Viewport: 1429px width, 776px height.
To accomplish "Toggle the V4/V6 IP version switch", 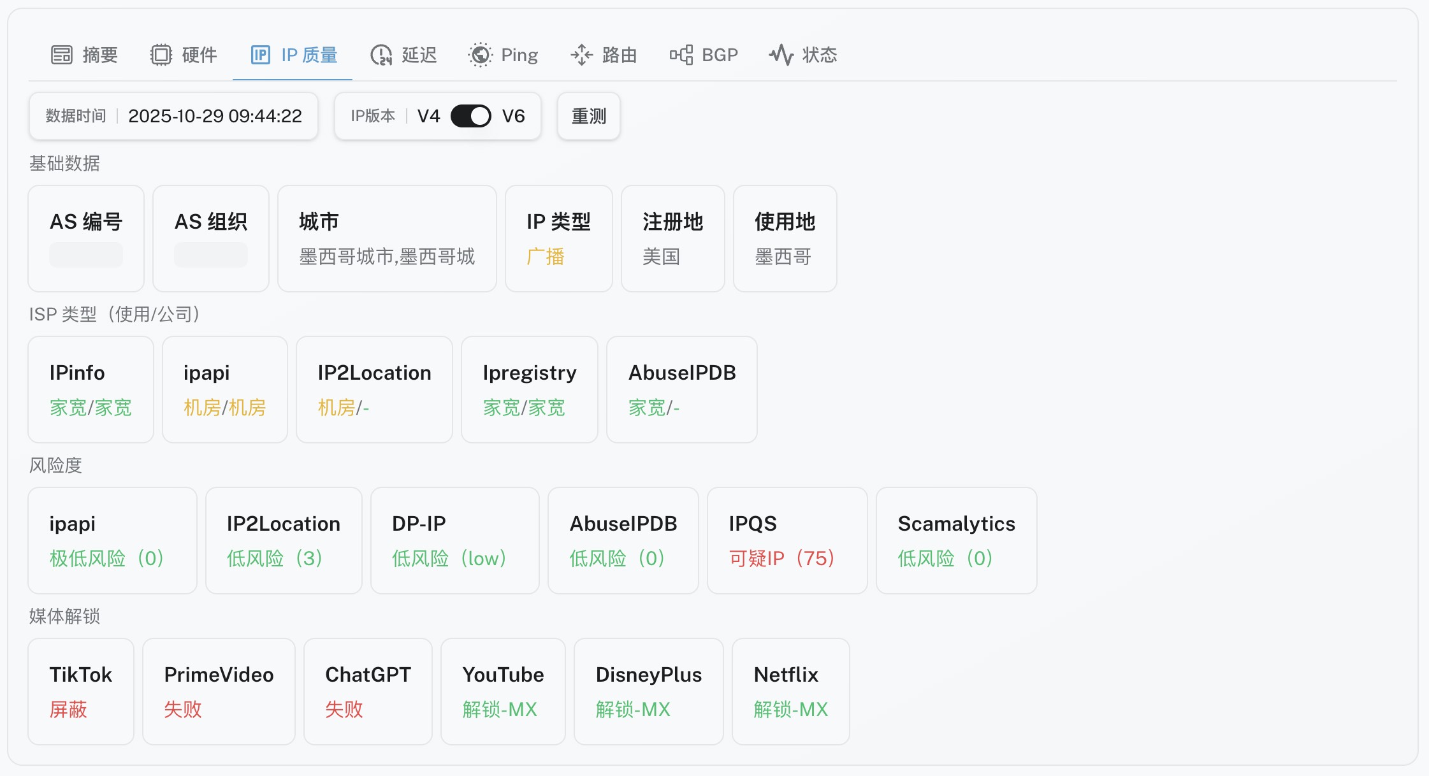I will [471, 116].
